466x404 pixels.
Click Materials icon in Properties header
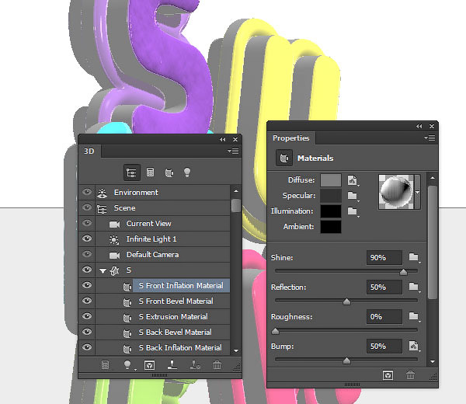click(x=284, y=158)
